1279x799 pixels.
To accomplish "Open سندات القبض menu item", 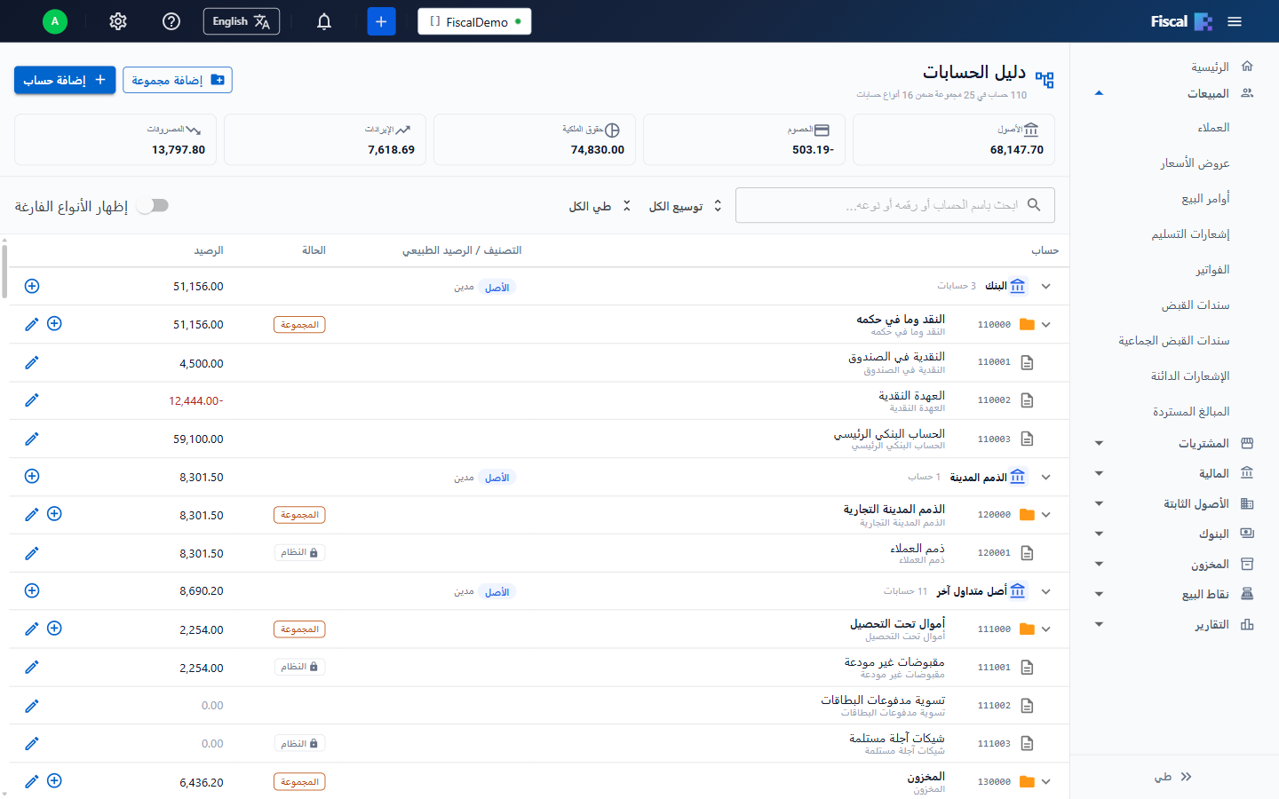I will pyautogui.click(x=1196, y=305).
